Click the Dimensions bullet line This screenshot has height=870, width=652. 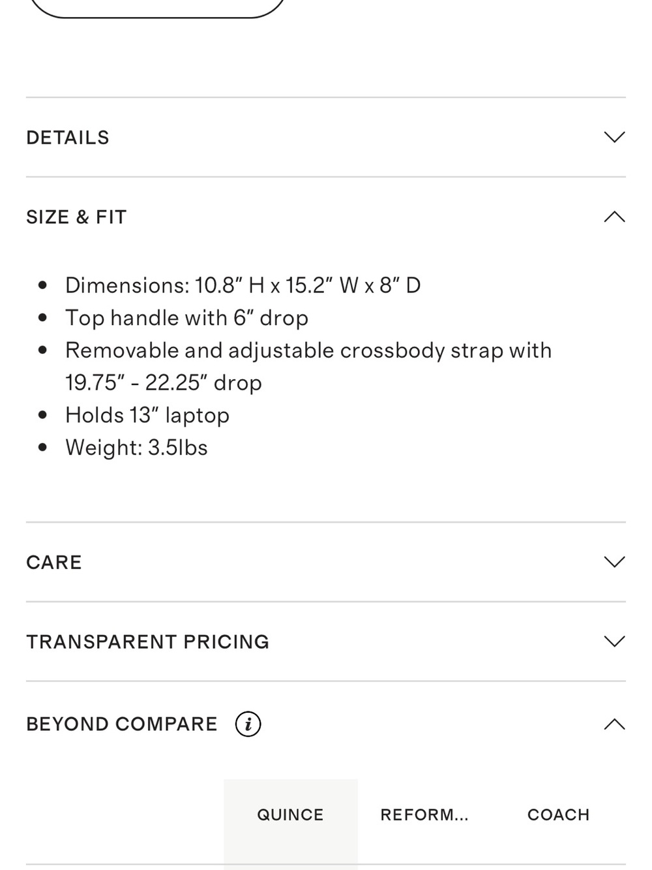243,285
